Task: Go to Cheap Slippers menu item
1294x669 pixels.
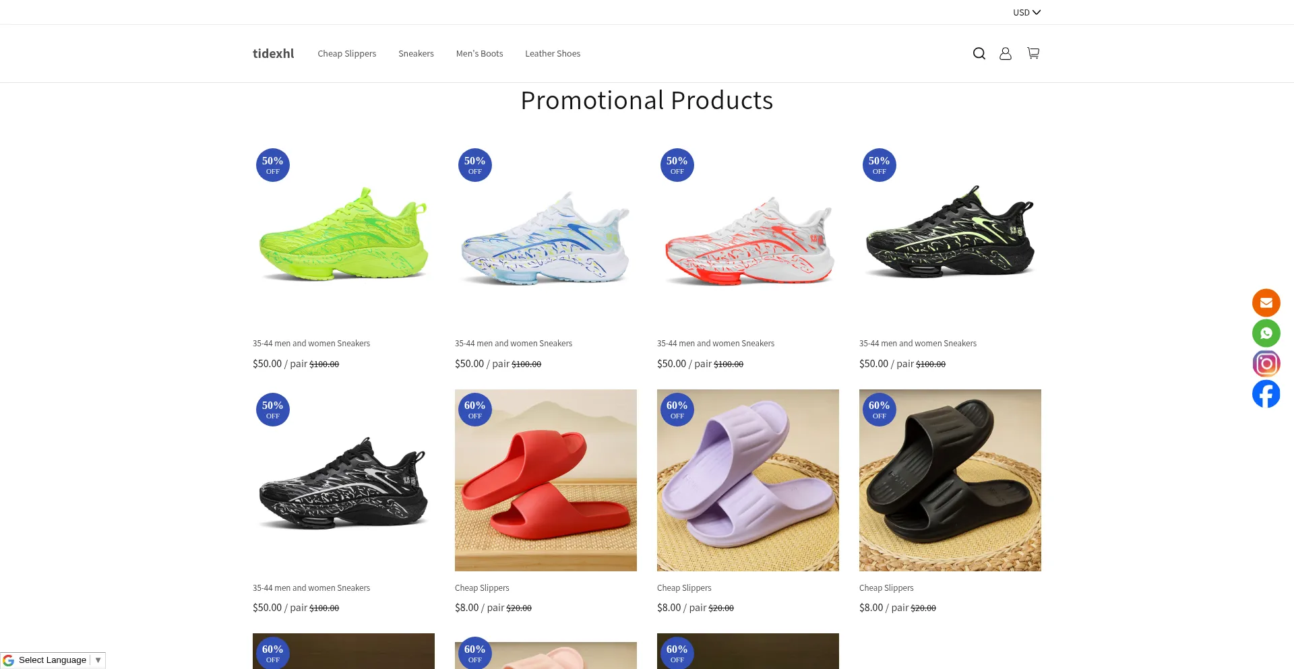Action: pos(347,54)
